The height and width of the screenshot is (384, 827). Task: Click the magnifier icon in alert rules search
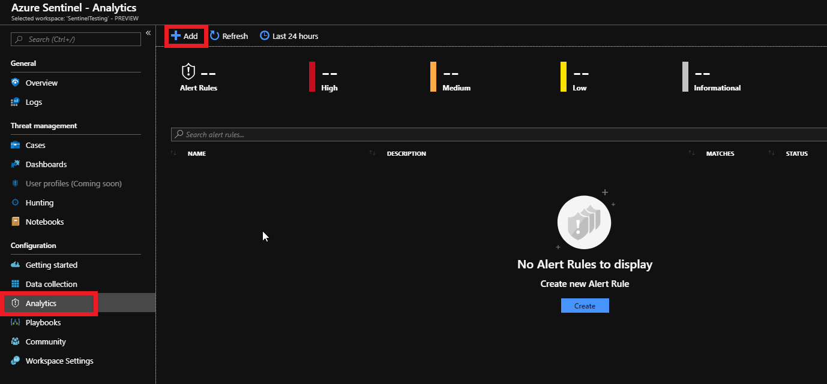coord(179,134)
